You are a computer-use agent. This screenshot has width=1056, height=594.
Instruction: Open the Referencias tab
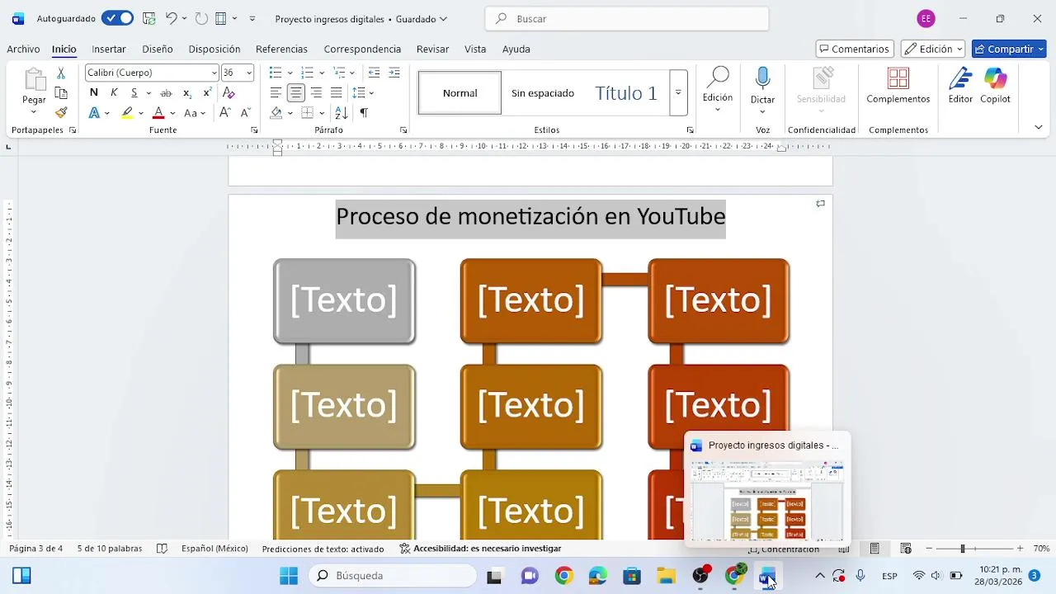click(281, 49)
